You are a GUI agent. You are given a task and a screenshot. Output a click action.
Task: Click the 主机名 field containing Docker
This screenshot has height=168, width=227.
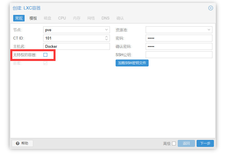[x=76, y=46]
